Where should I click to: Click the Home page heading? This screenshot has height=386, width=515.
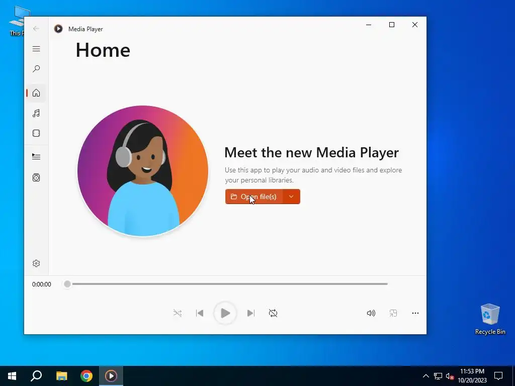point(103,50)
